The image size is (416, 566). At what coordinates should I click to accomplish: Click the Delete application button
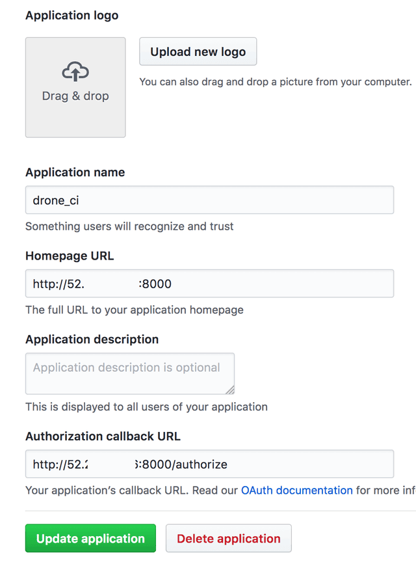coord(228,538)
